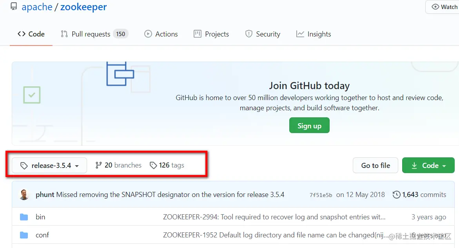Click the 'on 12 May 2018' commit date
The width and height of the screenshot is (459, 248).
tap(360, 195)
